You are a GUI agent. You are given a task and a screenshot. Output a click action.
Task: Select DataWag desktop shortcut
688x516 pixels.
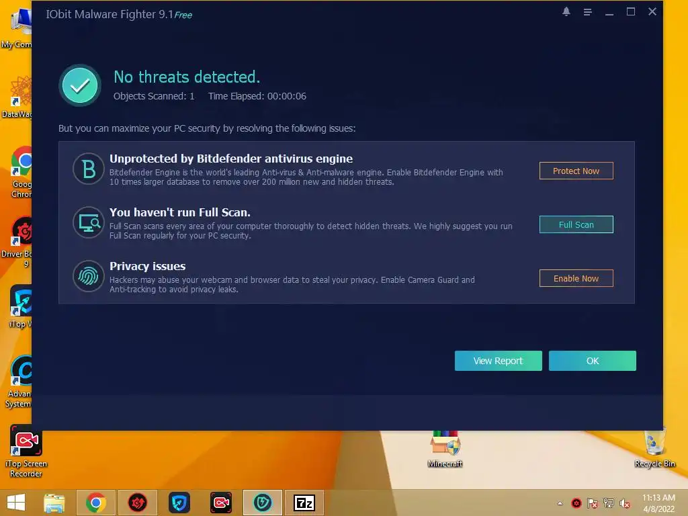point(16,97)
